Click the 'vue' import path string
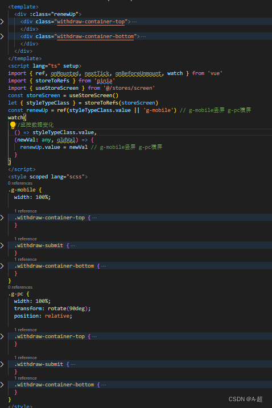Viewport: 272px width, 408px height. (215, 73)
